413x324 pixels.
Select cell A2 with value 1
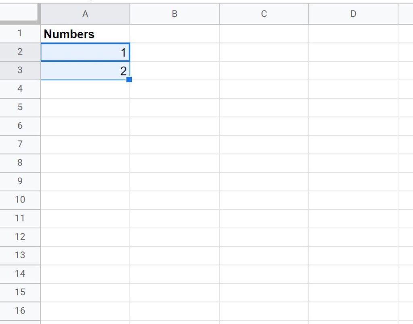tap(85, 52)
